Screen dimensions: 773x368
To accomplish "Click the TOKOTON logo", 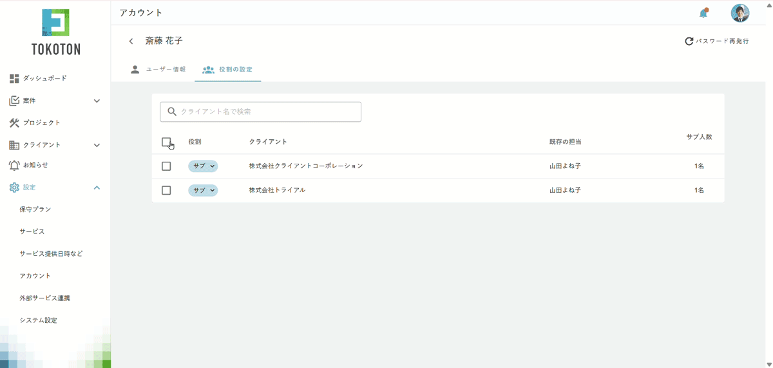I will (55, 32).
